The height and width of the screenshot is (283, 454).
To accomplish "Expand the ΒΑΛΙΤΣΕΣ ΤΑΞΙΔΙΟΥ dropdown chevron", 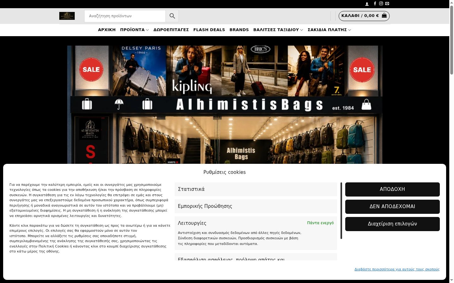I will 302,30.
